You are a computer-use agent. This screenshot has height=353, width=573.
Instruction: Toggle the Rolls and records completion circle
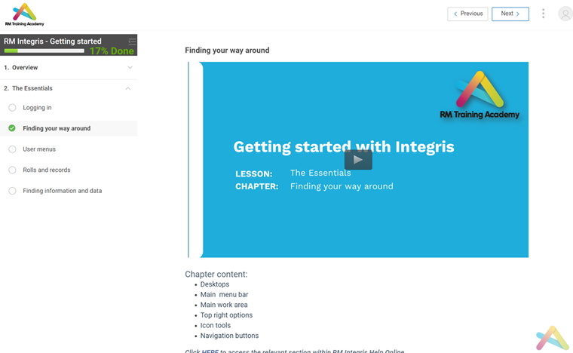point(12,170)
